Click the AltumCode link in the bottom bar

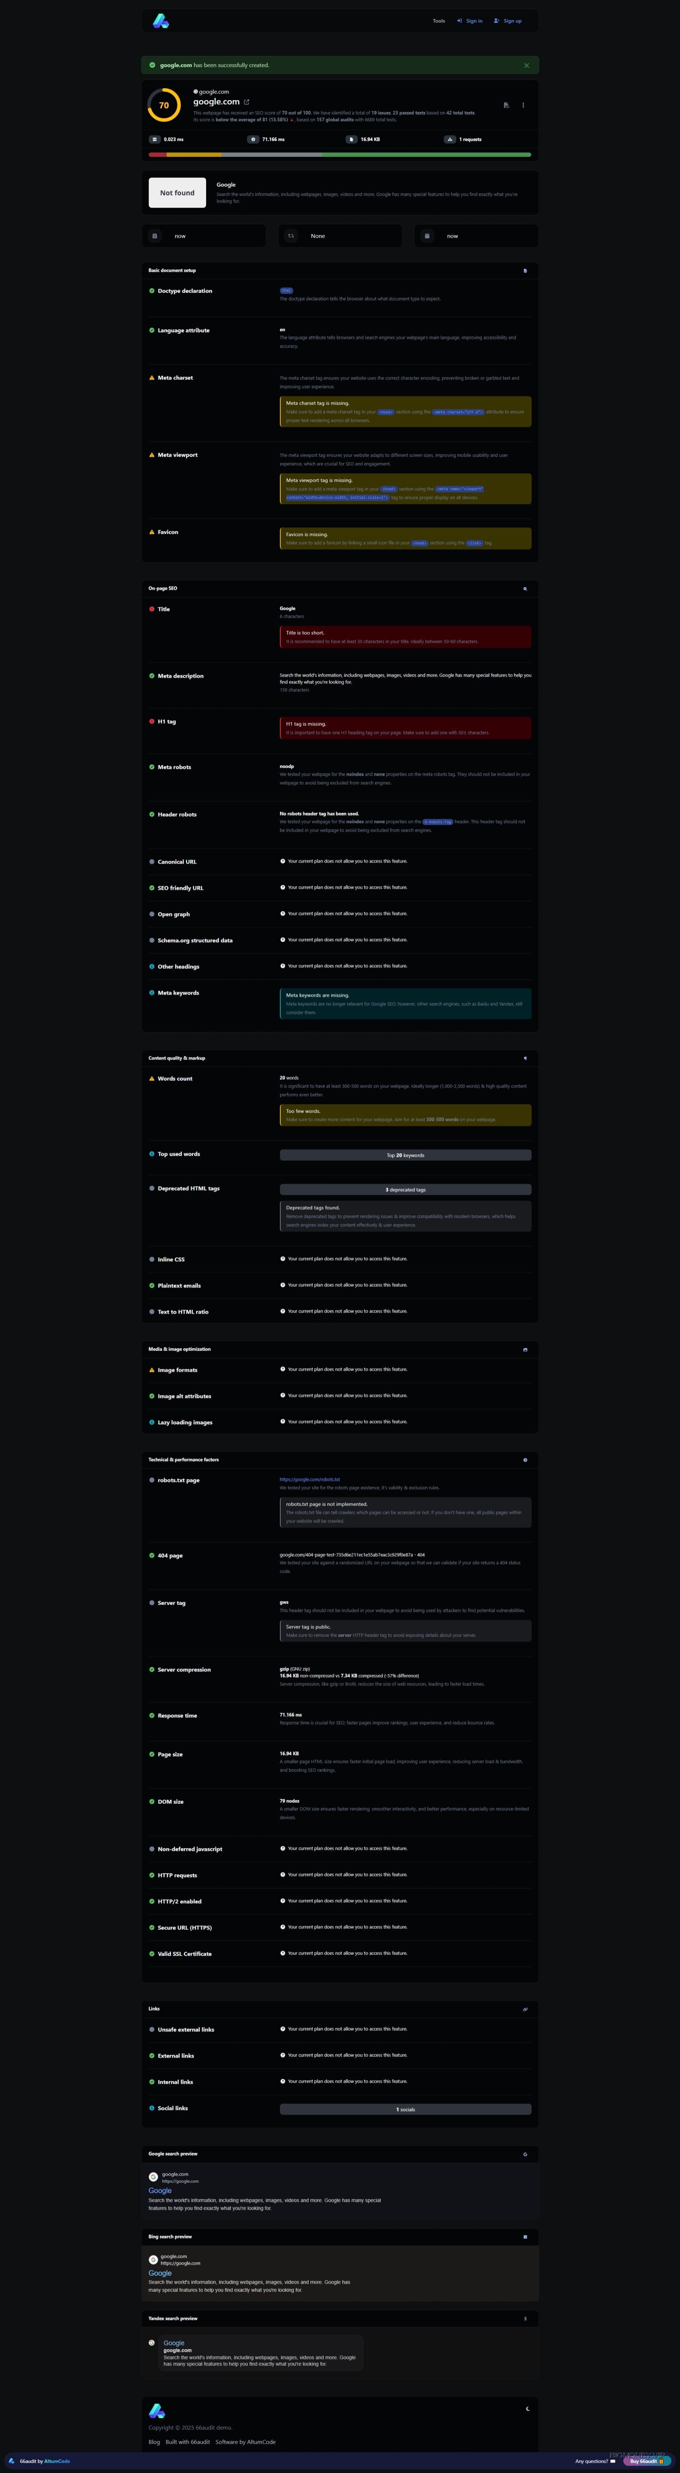coord(57,2462)
